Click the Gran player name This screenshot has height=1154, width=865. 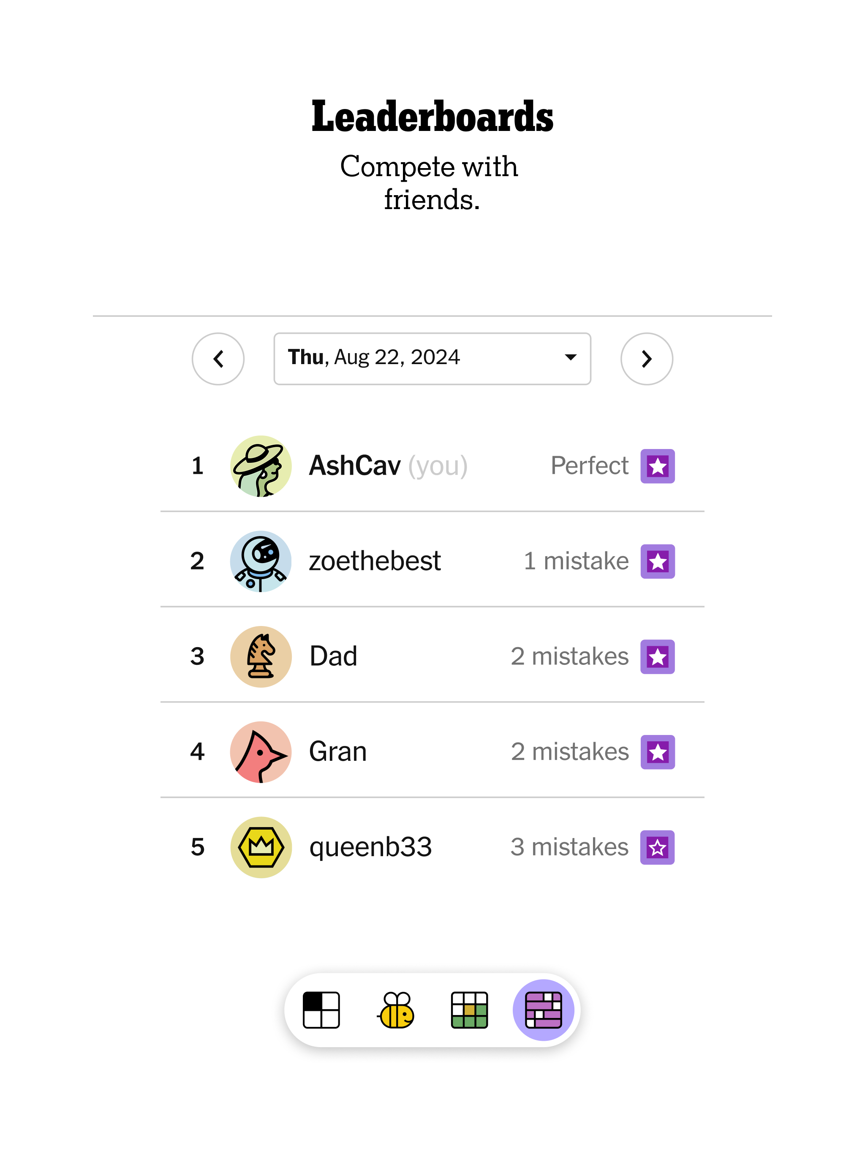coord(337,752)
